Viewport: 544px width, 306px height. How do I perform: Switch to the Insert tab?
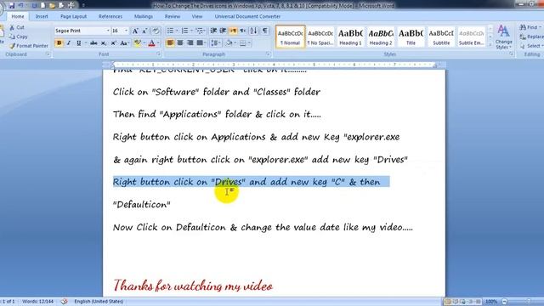click(42, 16)
